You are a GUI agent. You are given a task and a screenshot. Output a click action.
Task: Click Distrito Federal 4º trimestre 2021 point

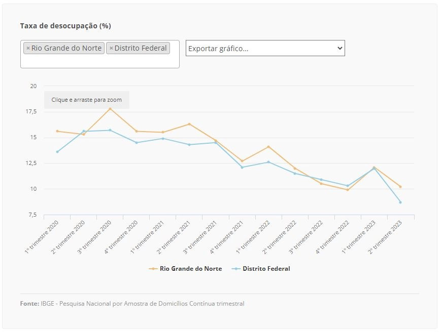tap(242, 168)
